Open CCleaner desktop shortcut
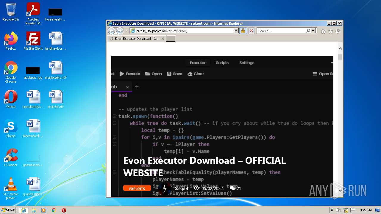 coord(11,158)
